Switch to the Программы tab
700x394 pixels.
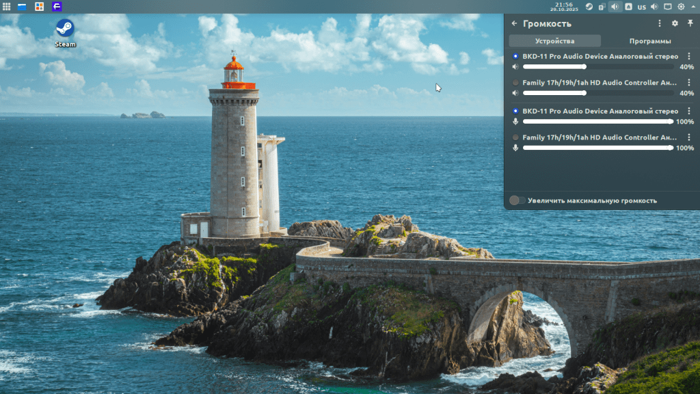coord(649,41)
